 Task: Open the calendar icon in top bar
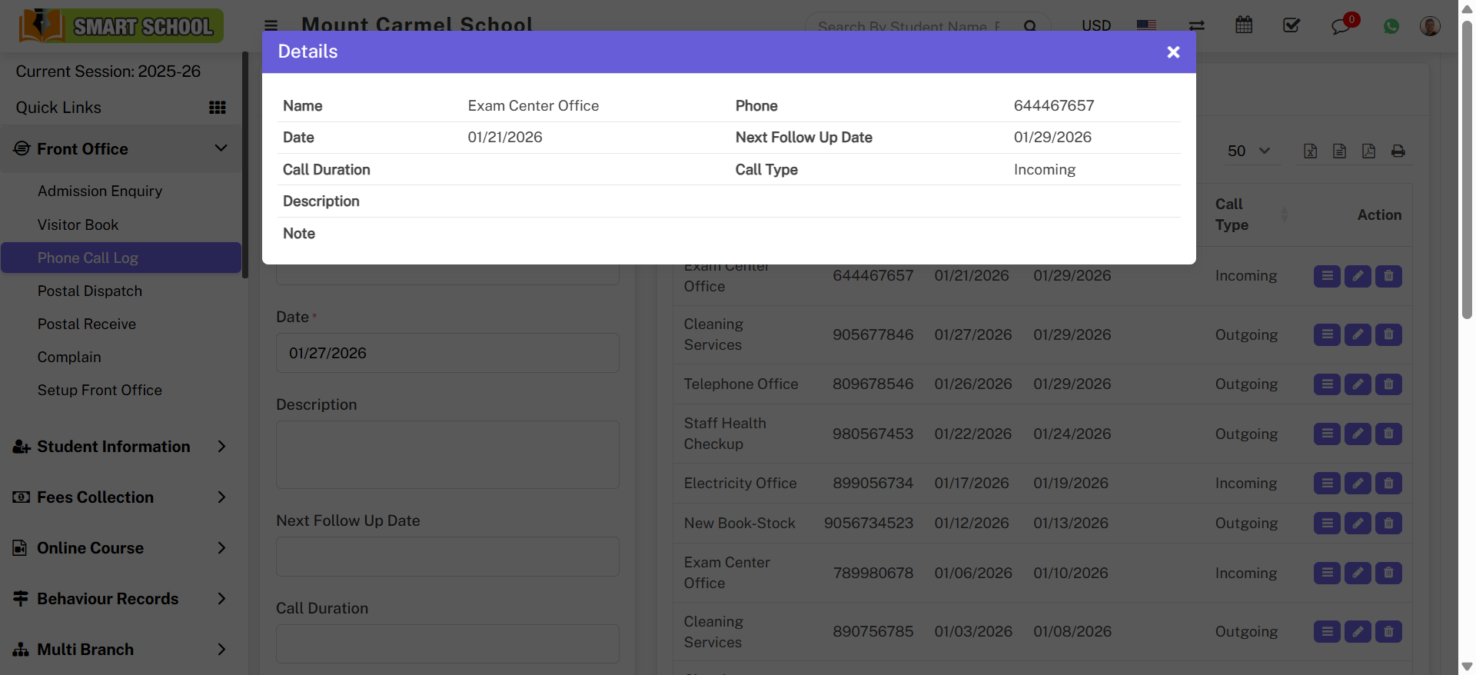pos(1243,25)
